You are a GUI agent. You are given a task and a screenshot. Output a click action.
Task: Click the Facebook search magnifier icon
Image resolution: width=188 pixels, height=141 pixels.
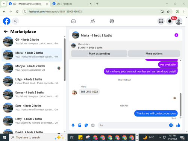click(15, 21)
